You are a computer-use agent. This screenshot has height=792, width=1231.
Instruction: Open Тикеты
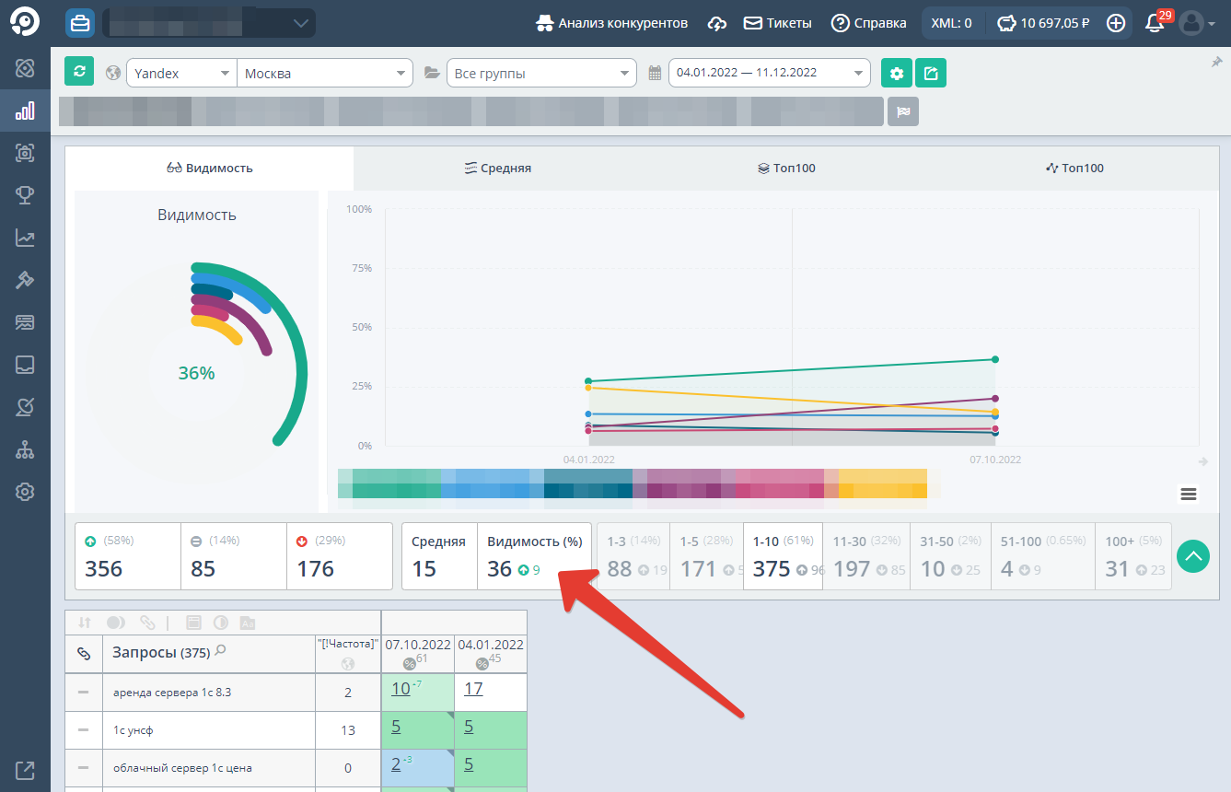tap(778, 23)
